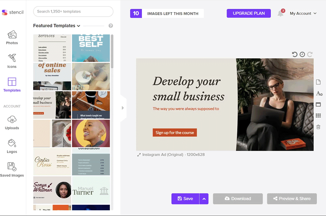Image resolution: width=326 pixels, height=216 pixels.
Task: Click the resize arrows icon near Instagram Ad
Action: (139, 155)
